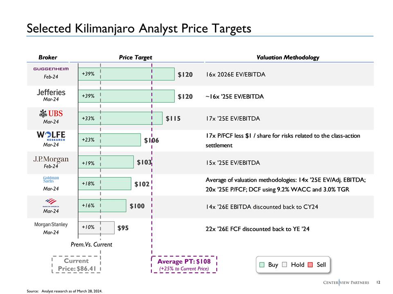Click 22x '26E FCF discounted back text
Viewport: 393px width, 294px height.
(257, 229)
